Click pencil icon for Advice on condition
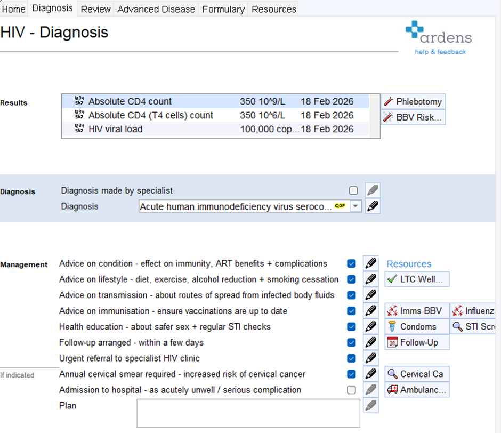 (x=370, y=263)
